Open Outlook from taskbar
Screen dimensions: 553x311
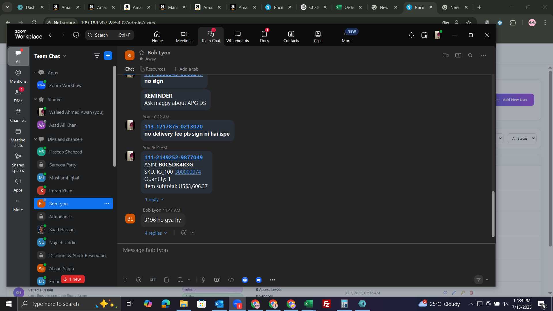coord(219,304)
